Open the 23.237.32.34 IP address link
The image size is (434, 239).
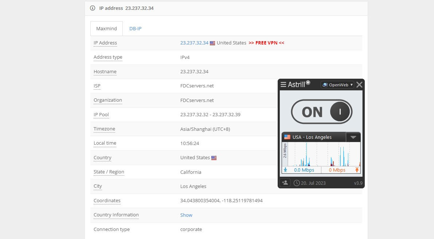194,43
